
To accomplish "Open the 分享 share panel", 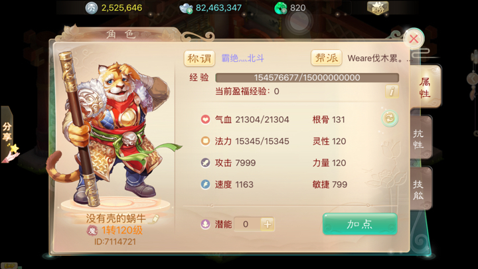I will (x=8, y=135).
